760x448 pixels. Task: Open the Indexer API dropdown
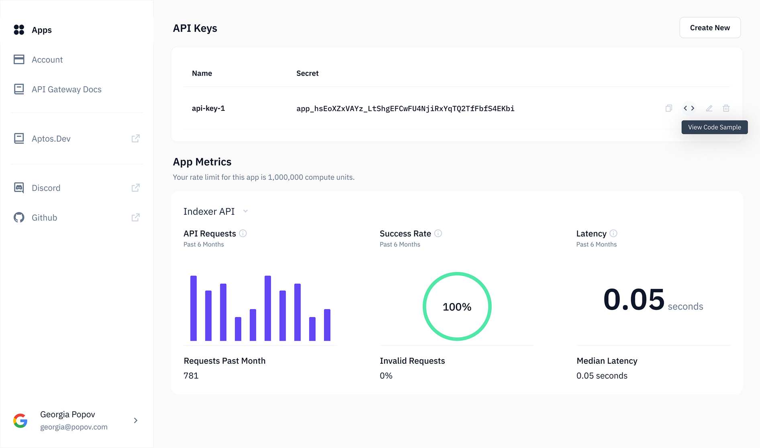245,211
